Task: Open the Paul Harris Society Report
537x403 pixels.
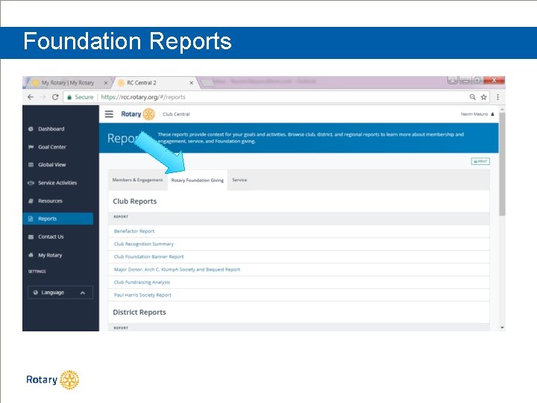Action: [x=142, y=295]
